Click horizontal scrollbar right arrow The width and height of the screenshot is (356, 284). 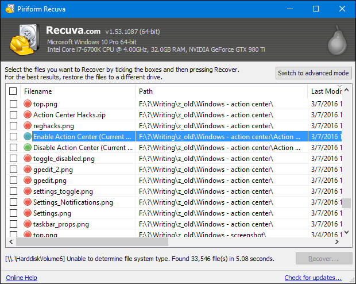pyautogui.click(x=337, y=241)
